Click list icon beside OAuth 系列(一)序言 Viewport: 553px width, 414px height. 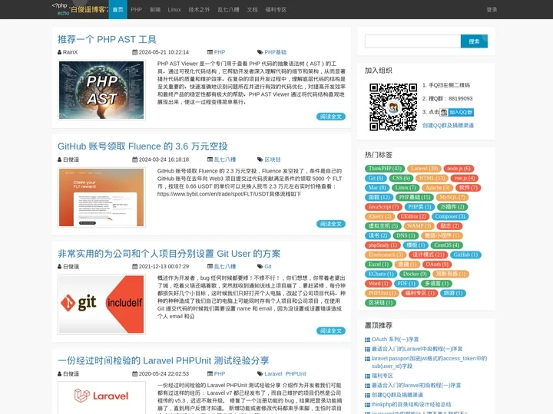(367, 340)
